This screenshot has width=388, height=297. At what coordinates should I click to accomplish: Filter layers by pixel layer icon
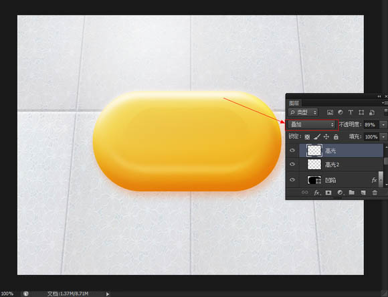330,112
